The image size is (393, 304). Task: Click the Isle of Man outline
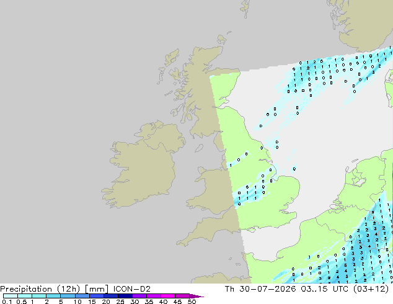(199, 148)
